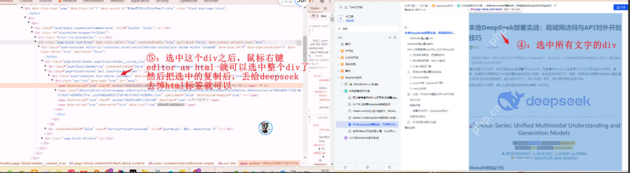630x173 pixels.
Task: Expand the doc-info-swipe-container div node
Action: click(x=45, y=128)
